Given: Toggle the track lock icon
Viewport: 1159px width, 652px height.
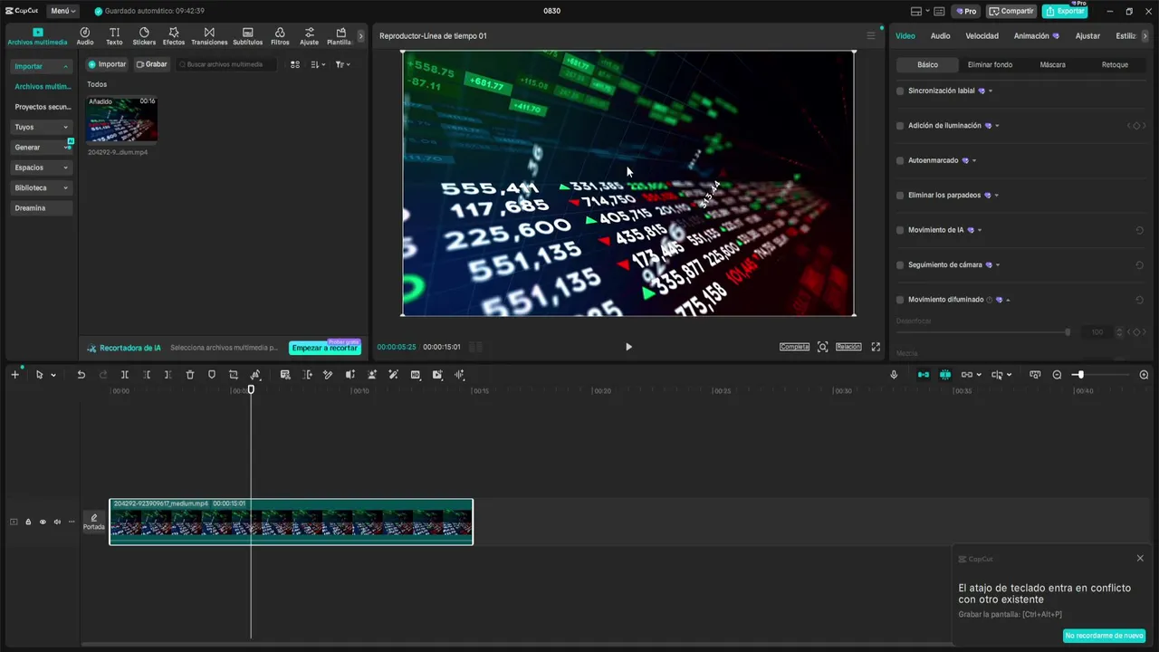Looking at the screenshot, I should pyautogui.click(x=28, y=522).
